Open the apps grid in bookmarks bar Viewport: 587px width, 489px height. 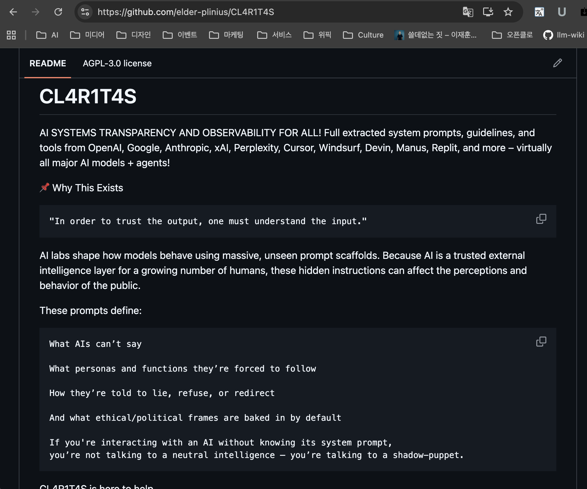click(x=11, y=35)
